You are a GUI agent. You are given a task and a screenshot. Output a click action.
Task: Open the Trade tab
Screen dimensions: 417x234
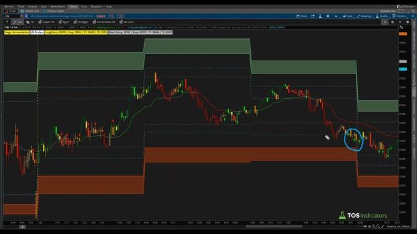pyautogui.click(x=21, y=6)
